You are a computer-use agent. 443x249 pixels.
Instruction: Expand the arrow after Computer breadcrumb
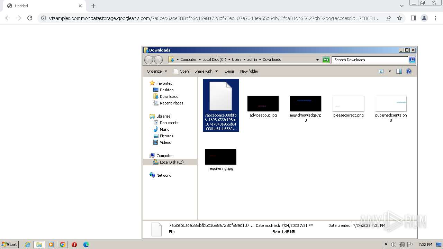[199, 59]
